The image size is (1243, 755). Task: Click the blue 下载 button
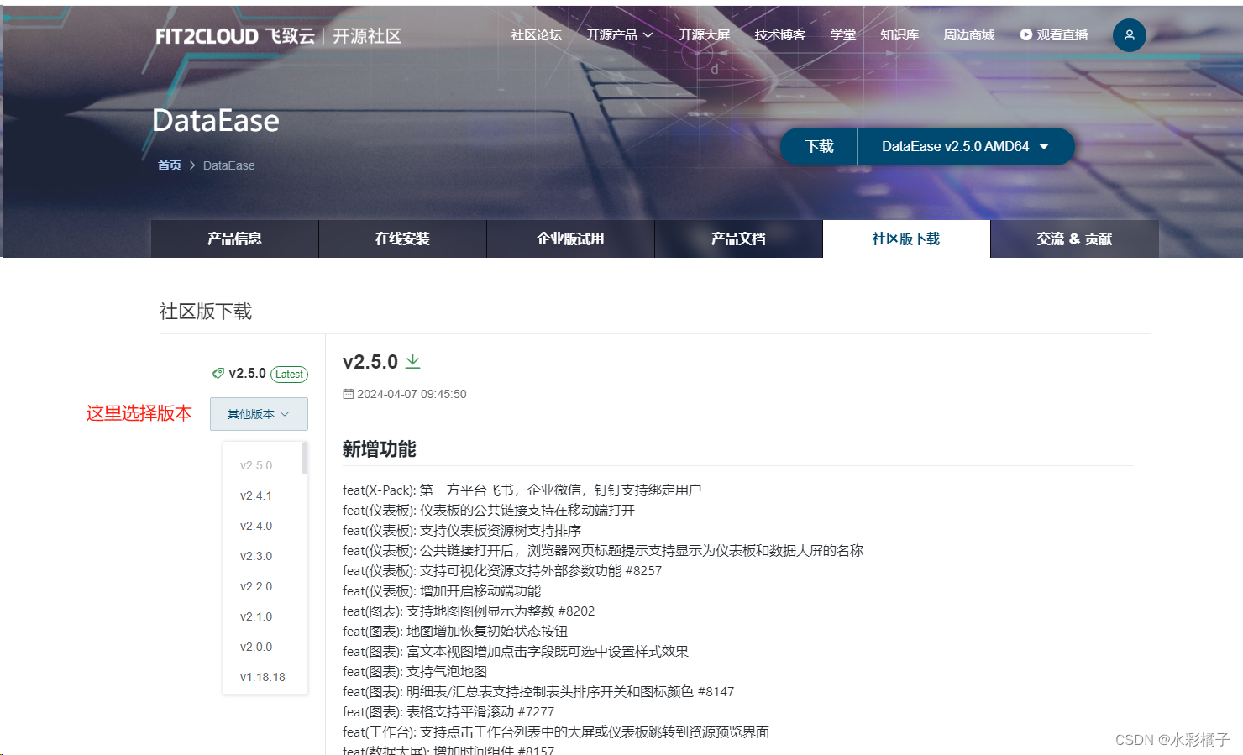point(819,146)
